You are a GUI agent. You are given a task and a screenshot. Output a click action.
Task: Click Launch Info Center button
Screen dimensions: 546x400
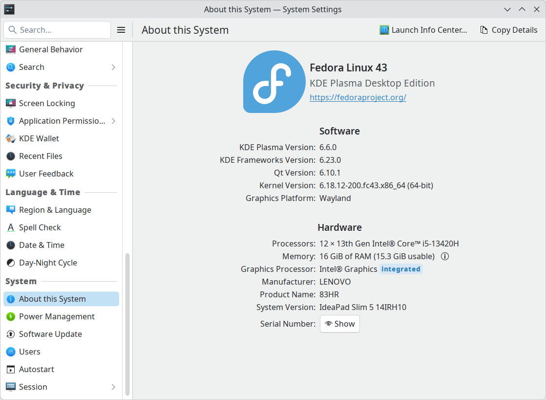point(423,30)
